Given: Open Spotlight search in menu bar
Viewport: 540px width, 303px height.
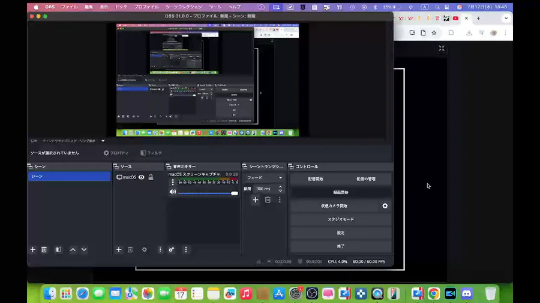Looking at the screenshot, I should pos(437,7).
